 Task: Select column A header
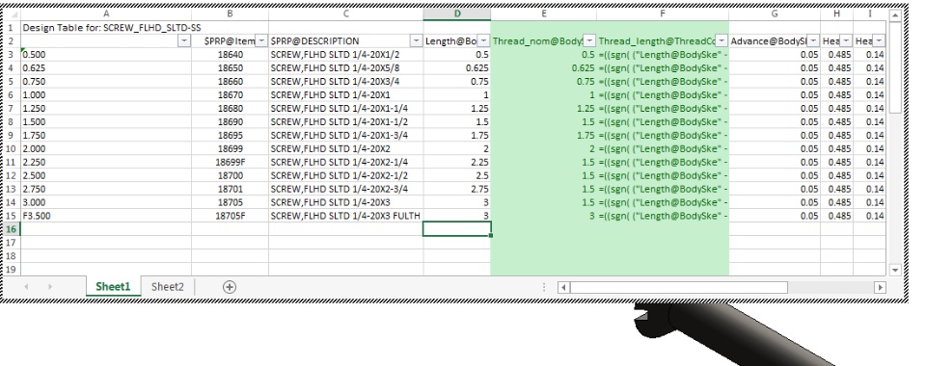point(106,13)
